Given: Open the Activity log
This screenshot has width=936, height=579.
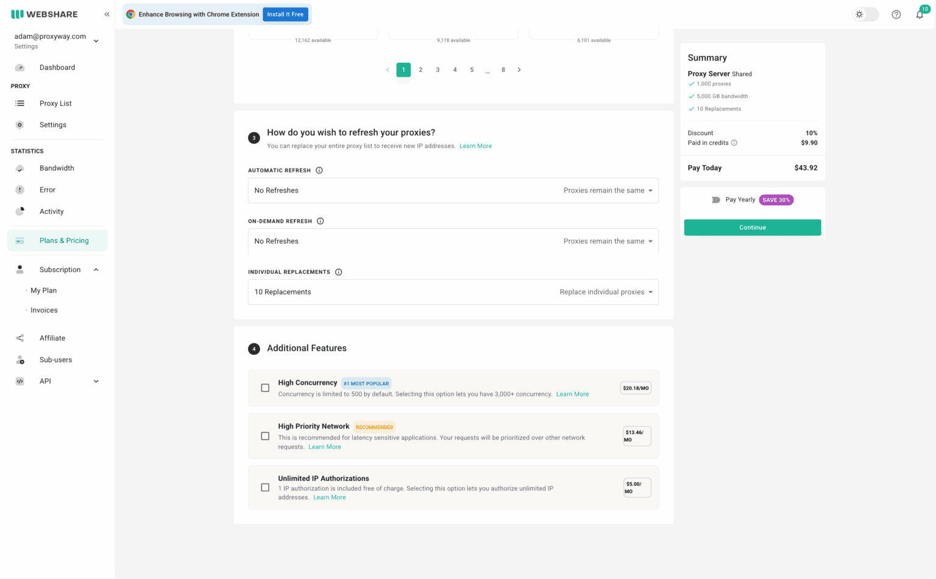Looking at the screenshot, I should pyautogui.click(x=51, y=211).
